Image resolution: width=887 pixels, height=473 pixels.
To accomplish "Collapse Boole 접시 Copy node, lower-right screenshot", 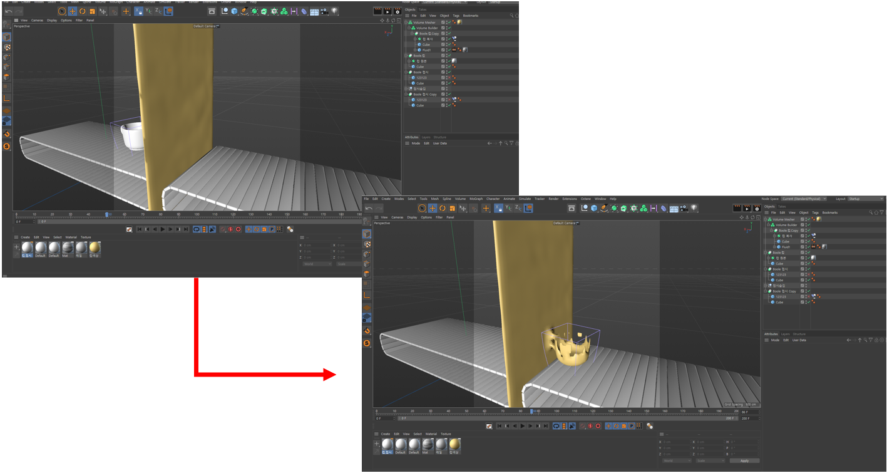I will coord(765,291).
